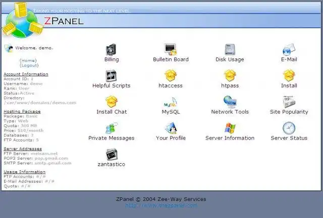The width and height of the screenshot is (323, 218).
Task: Click the Your Profile penguin icon
Action: (171, 128)
